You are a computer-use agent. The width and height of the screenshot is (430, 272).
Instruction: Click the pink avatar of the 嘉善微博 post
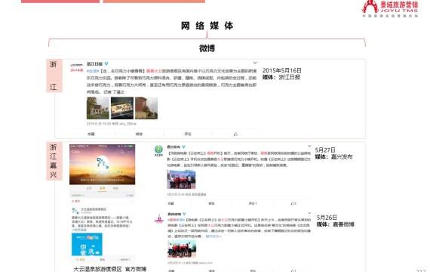tap(159, 219)
